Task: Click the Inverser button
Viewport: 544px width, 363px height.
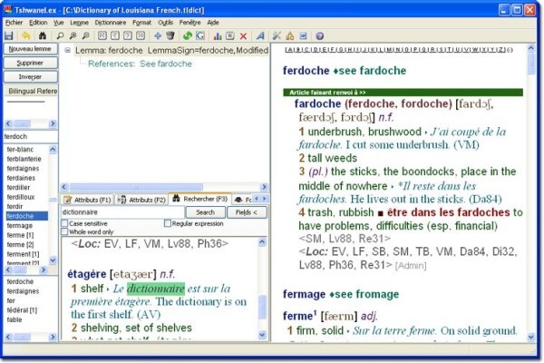Action: coord(30,77)
